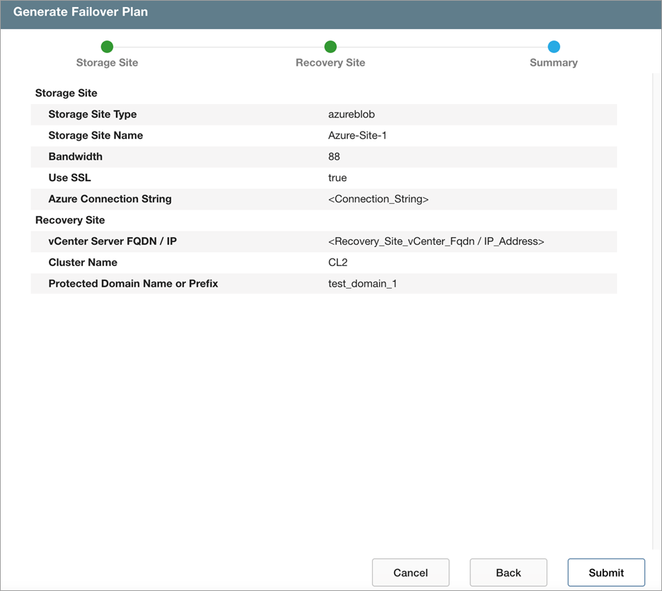662x591 pixels.
Task: Cancel the failover plan wizard
Action: coord(410,573)
